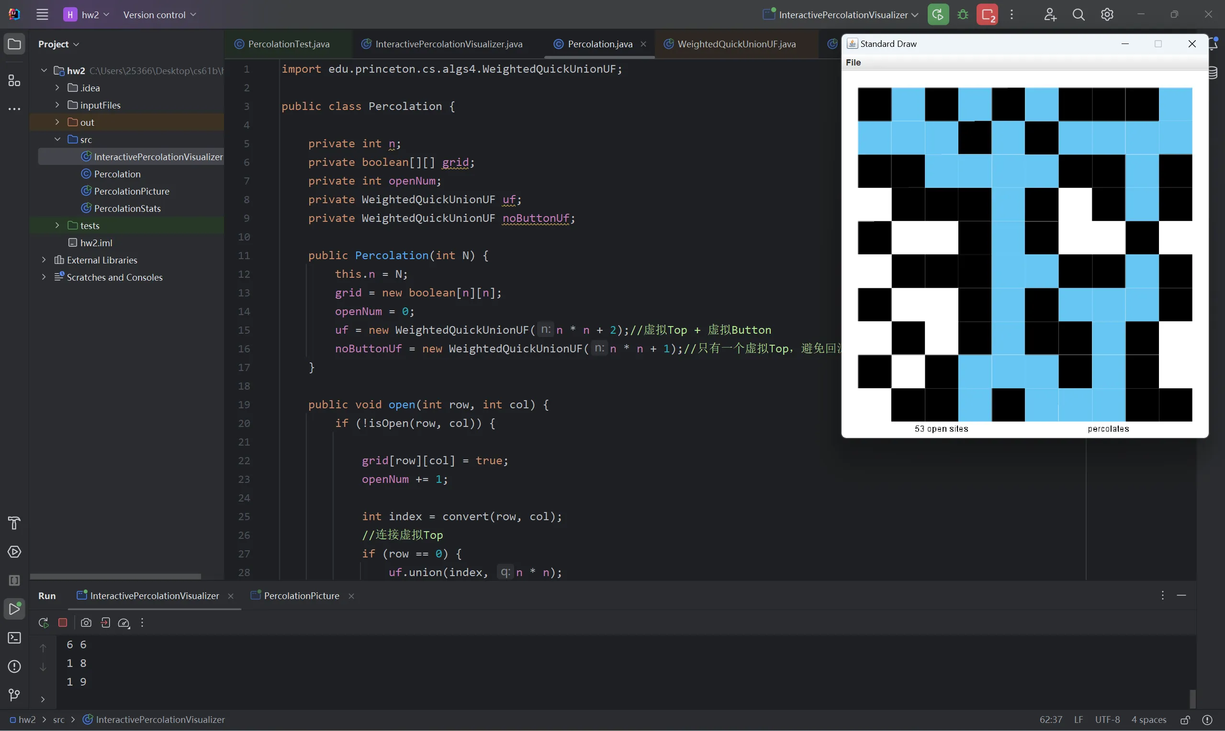Click red Stop square in Run panel
The image size is (1225, 731).
pyautogui.click(x=63, y=622)
